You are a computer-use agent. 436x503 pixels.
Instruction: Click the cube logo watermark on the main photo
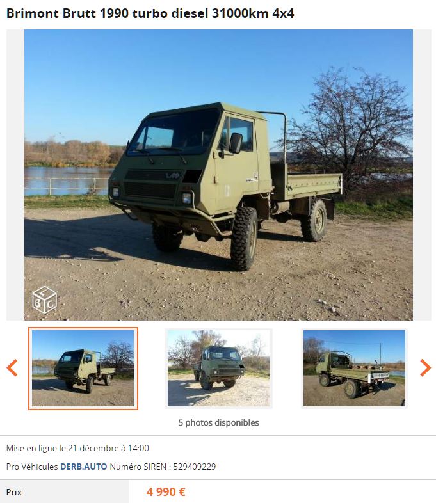45,300
